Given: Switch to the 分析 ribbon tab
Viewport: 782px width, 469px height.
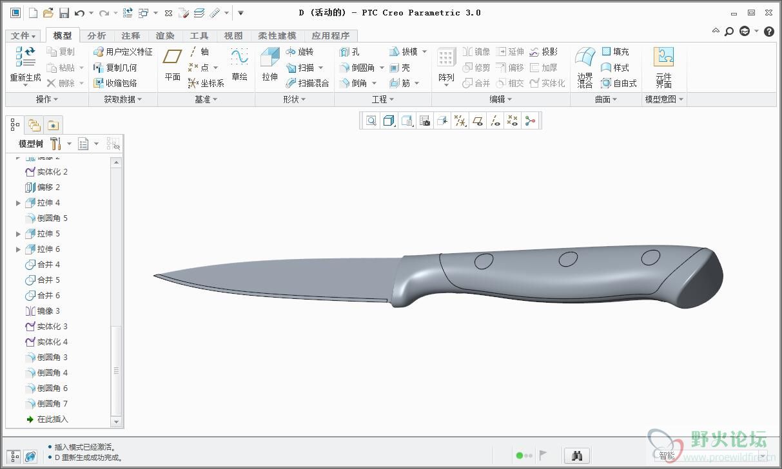Looking at the screenshot, I should [97, 36].
